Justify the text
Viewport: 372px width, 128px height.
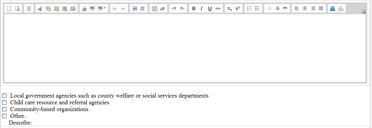(321, 8)
